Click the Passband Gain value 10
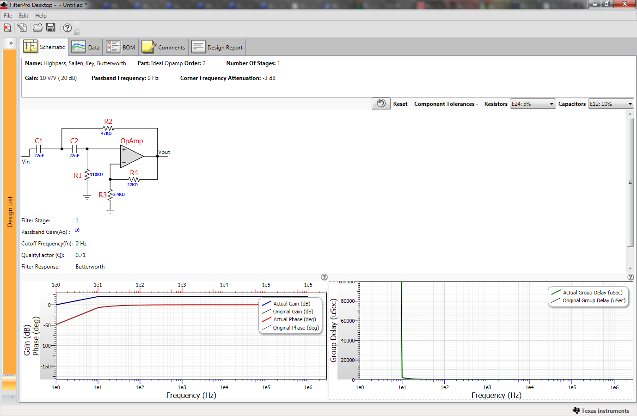637x416 pixels. [77, 230]
